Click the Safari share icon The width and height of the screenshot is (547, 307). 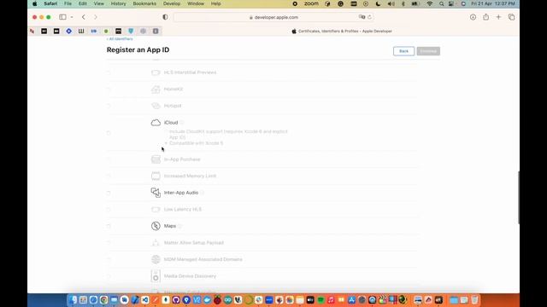point(485,17)
